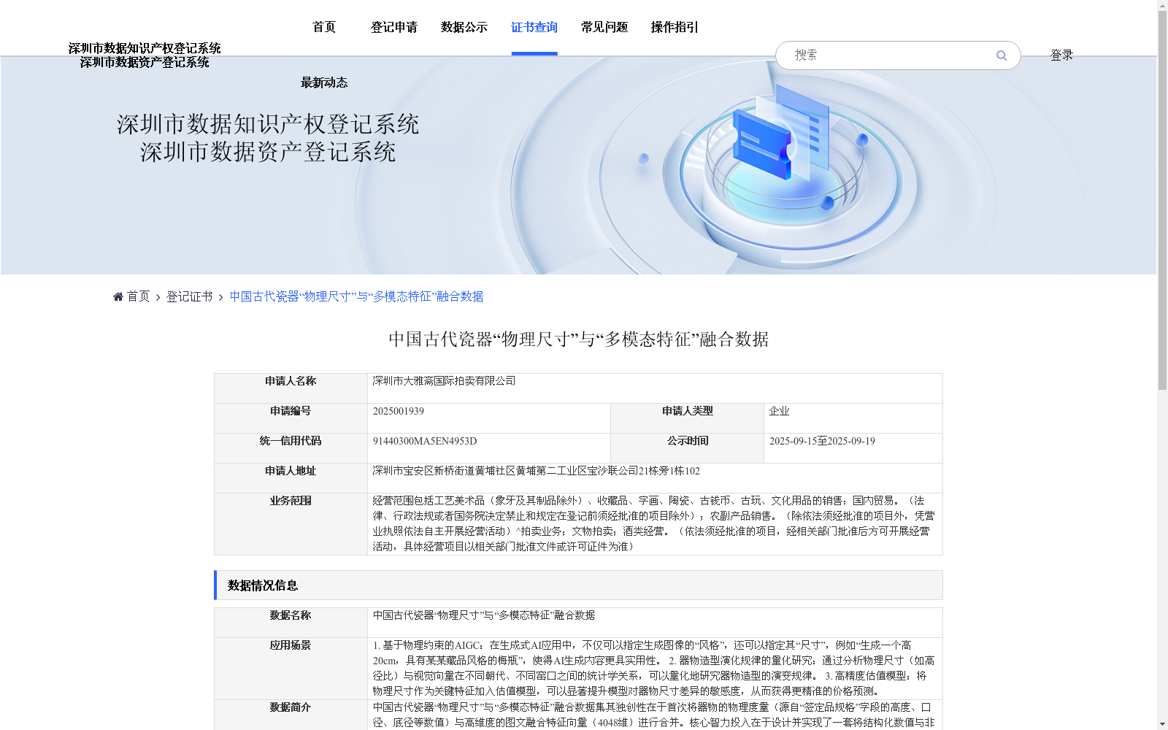Click the application scenario text starting 1. 基于物理约束的AIGC
The height and width of the screenshot is (730, 1168).
653,668
